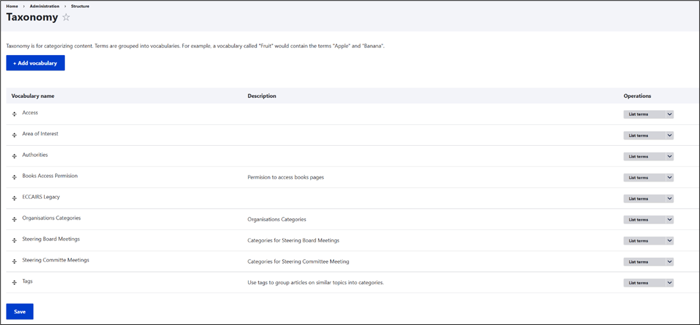Open Administration breadcrumb link
This screenshot has height=325, width=700.
click(44, 6)
